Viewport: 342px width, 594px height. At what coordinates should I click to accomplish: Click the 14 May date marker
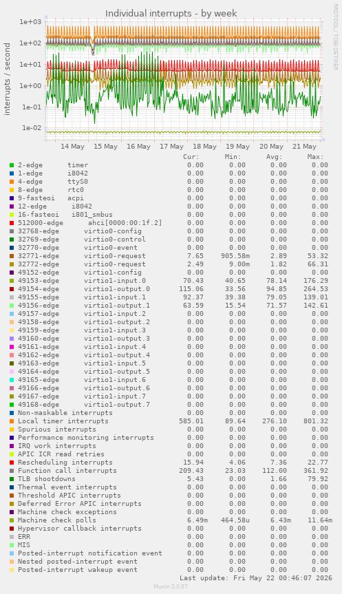click(x=72, y=147)
